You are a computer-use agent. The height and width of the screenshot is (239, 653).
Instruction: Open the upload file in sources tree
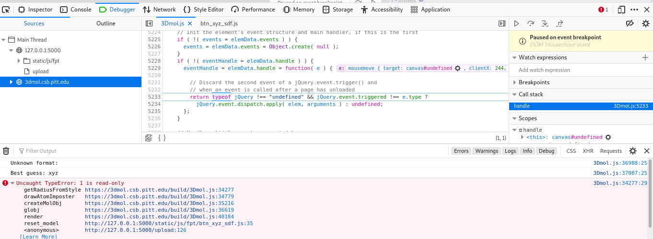40,71
